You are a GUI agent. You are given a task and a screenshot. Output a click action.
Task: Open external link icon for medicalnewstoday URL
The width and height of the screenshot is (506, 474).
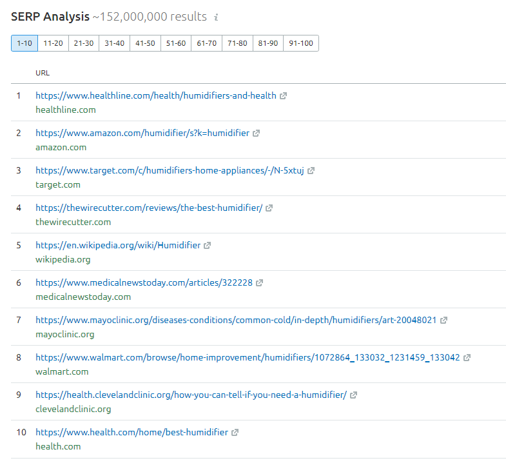(260, 283)
